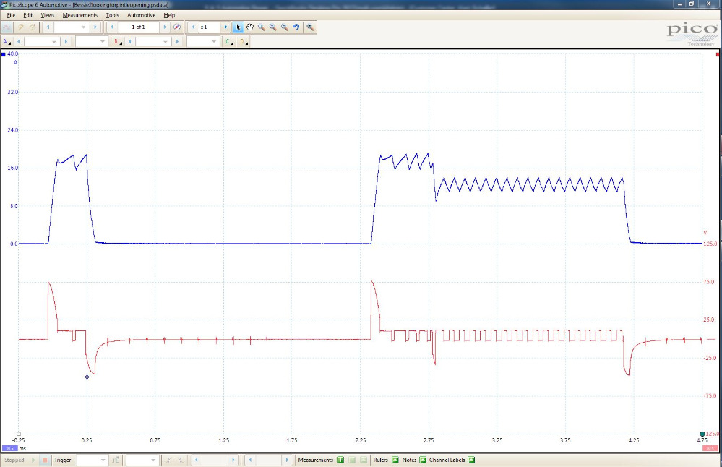
Task: Click the zoom to full view icon
Action: (x=310, y=27)
